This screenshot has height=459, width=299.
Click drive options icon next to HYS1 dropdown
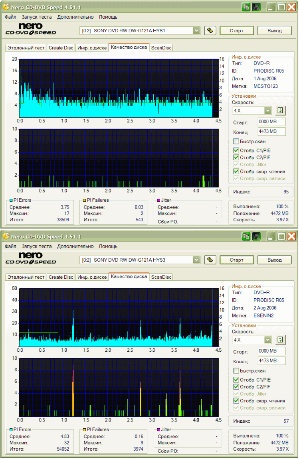[210, 31]
